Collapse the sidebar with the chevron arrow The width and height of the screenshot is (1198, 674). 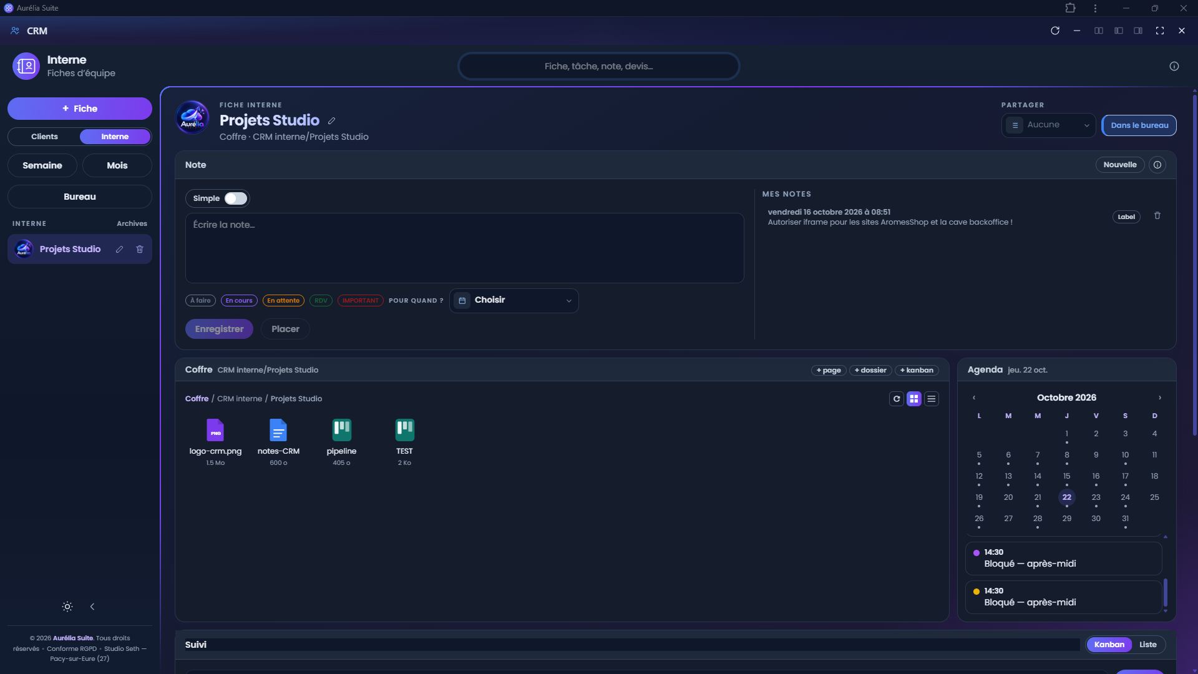click(x=92, y=607)
